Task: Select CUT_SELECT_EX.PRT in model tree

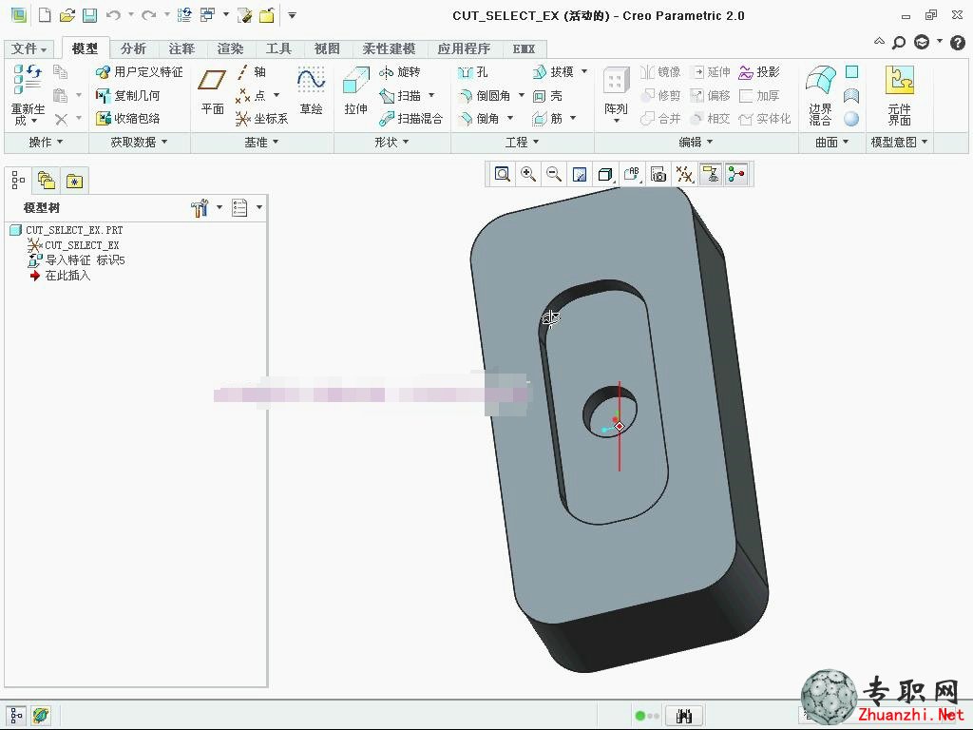Action: point(67,230)
